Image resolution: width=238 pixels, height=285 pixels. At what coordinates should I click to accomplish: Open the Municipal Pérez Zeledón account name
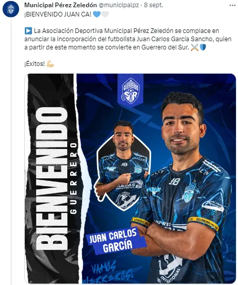60,5
